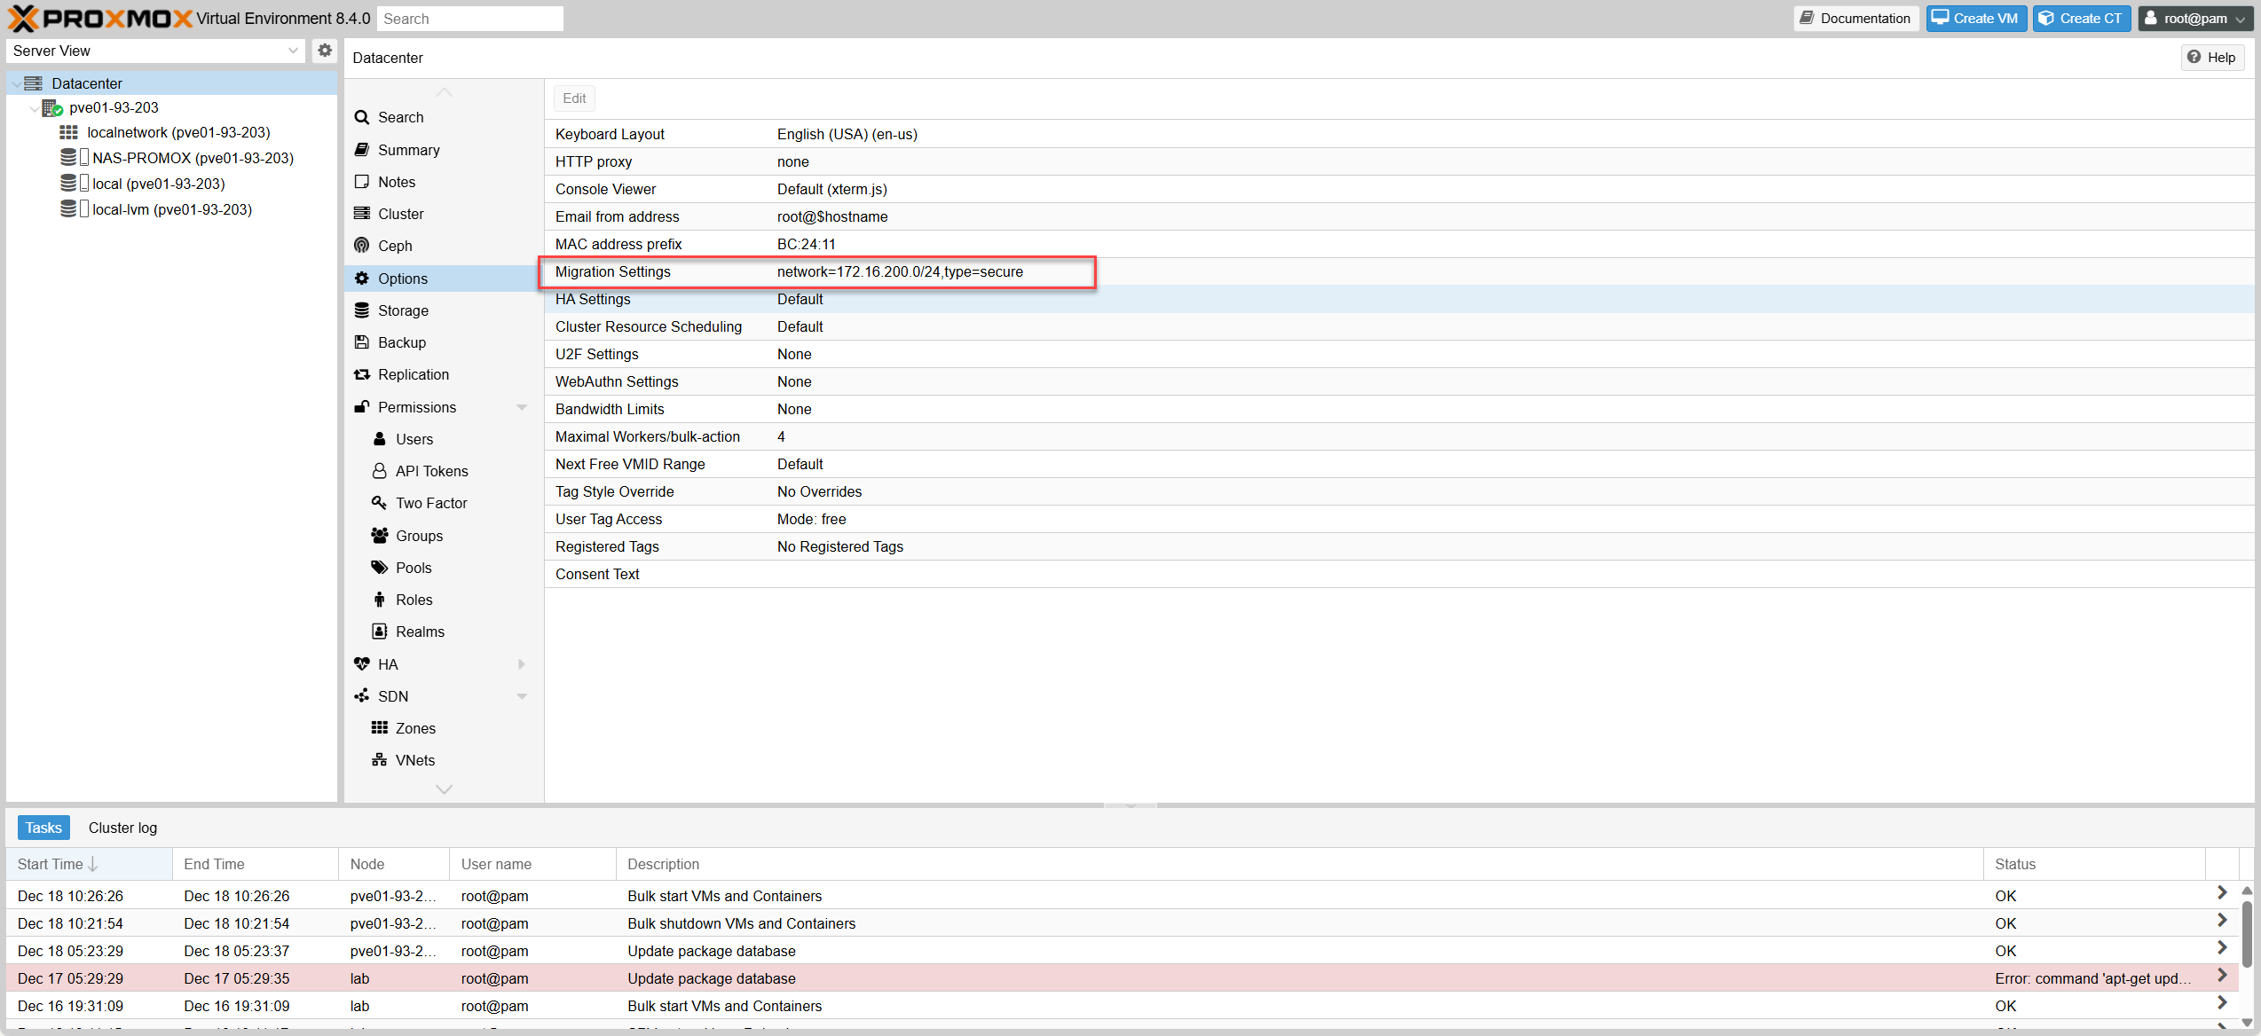Image resolution: width=2261 pixels, height=1036 pixels.
Task: Collapse the pve01-93-203 node in the tree
Action: click(x=34, y=107)
